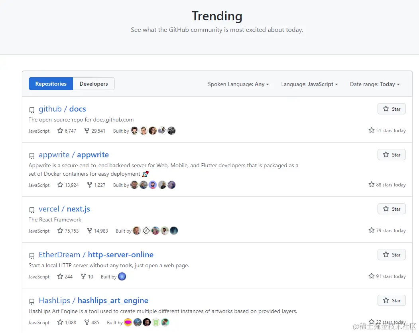This screenshot has height=333, width=419.
Task: Click the repo icon beside github / docs
Action: tap(32, 110)
